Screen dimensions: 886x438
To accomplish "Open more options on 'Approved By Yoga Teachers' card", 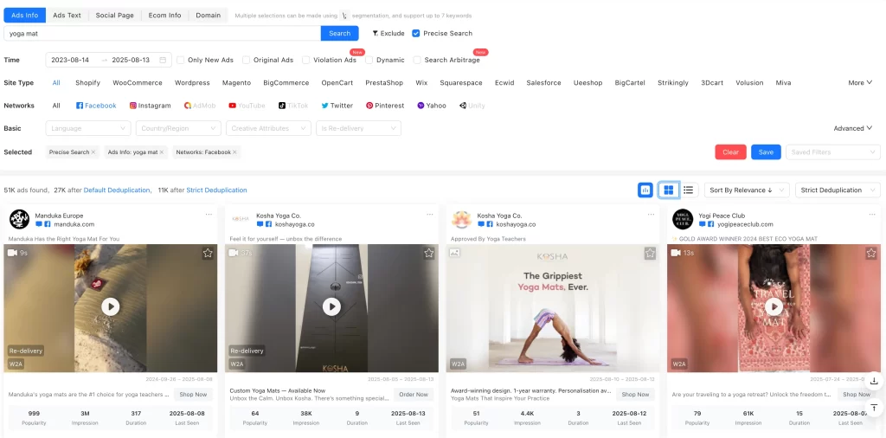I will [652, 215].
